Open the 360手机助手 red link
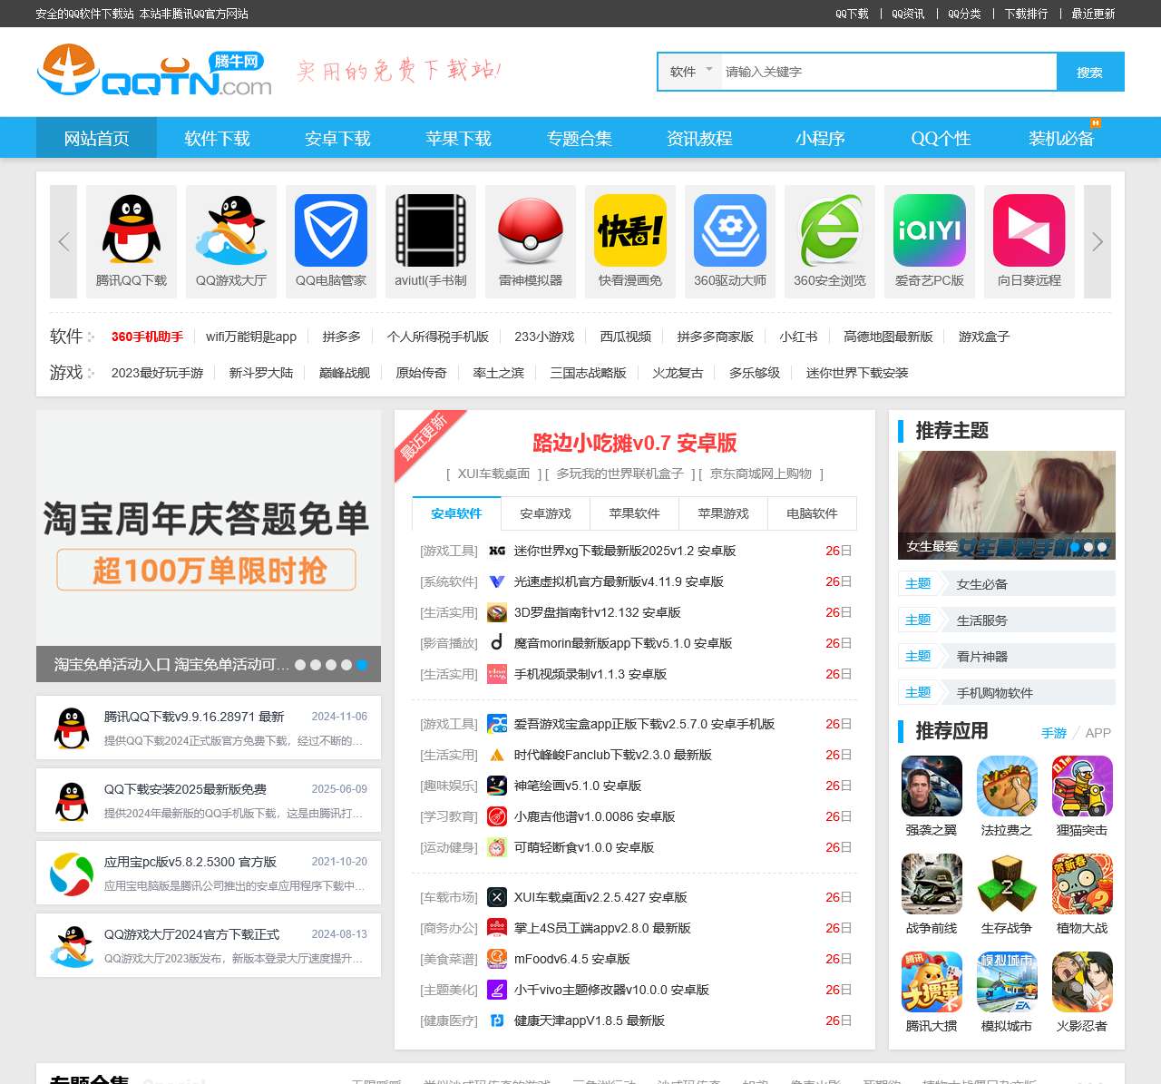The image size is (1161, 1084). click(x=147, y=337)
